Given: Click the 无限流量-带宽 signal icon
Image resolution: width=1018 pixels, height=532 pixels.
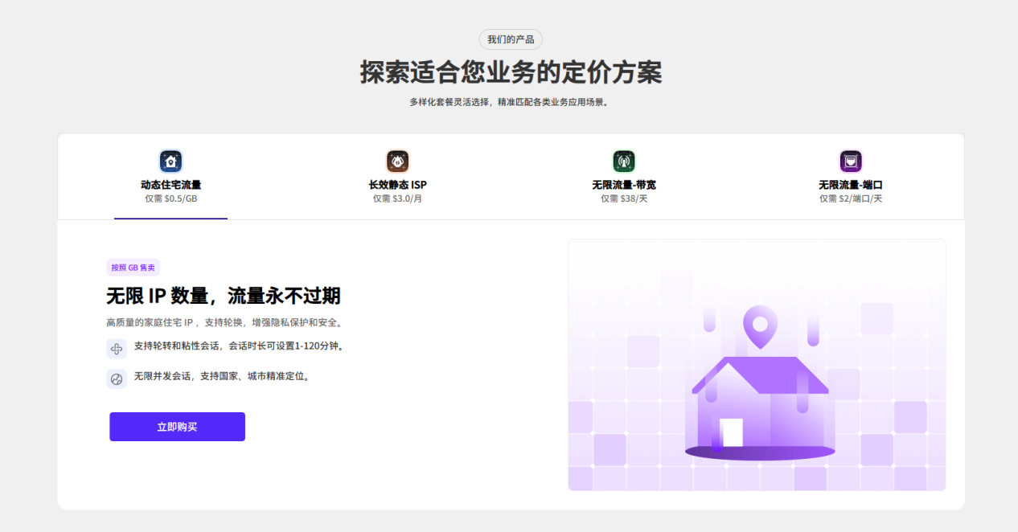Looking at the screenshot, I should tap(625, 161).
